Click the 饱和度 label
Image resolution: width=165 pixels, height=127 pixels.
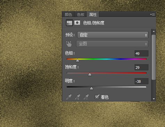pyautogui.click(x=72, y=67)
